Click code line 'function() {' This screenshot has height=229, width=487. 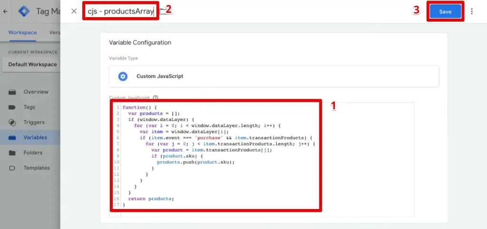(140, 107)
